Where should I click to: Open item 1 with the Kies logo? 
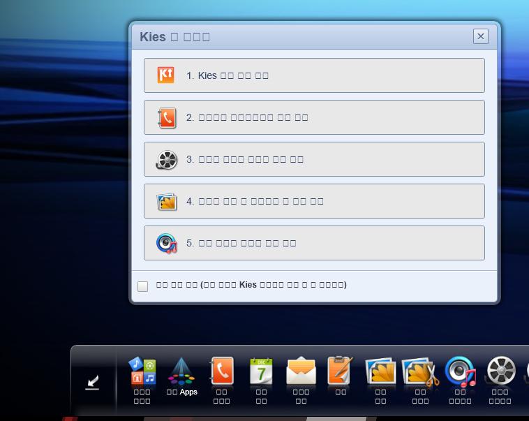[x=314, y=75]
